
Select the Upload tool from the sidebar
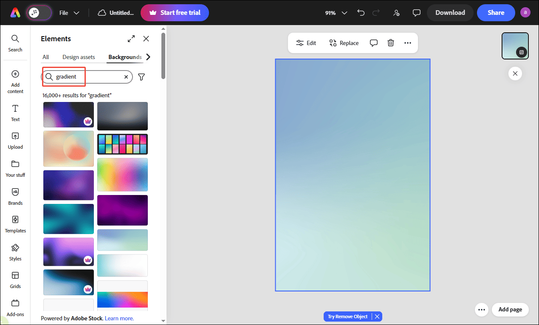[x=15, y=140]
